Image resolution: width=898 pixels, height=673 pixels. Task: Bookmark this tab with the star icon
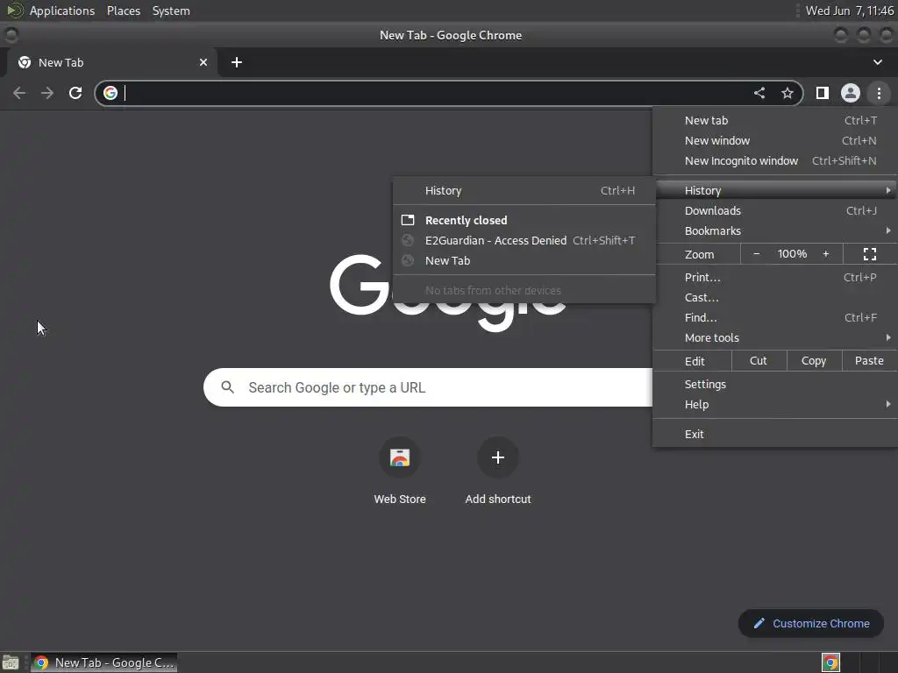pos(788,93)
